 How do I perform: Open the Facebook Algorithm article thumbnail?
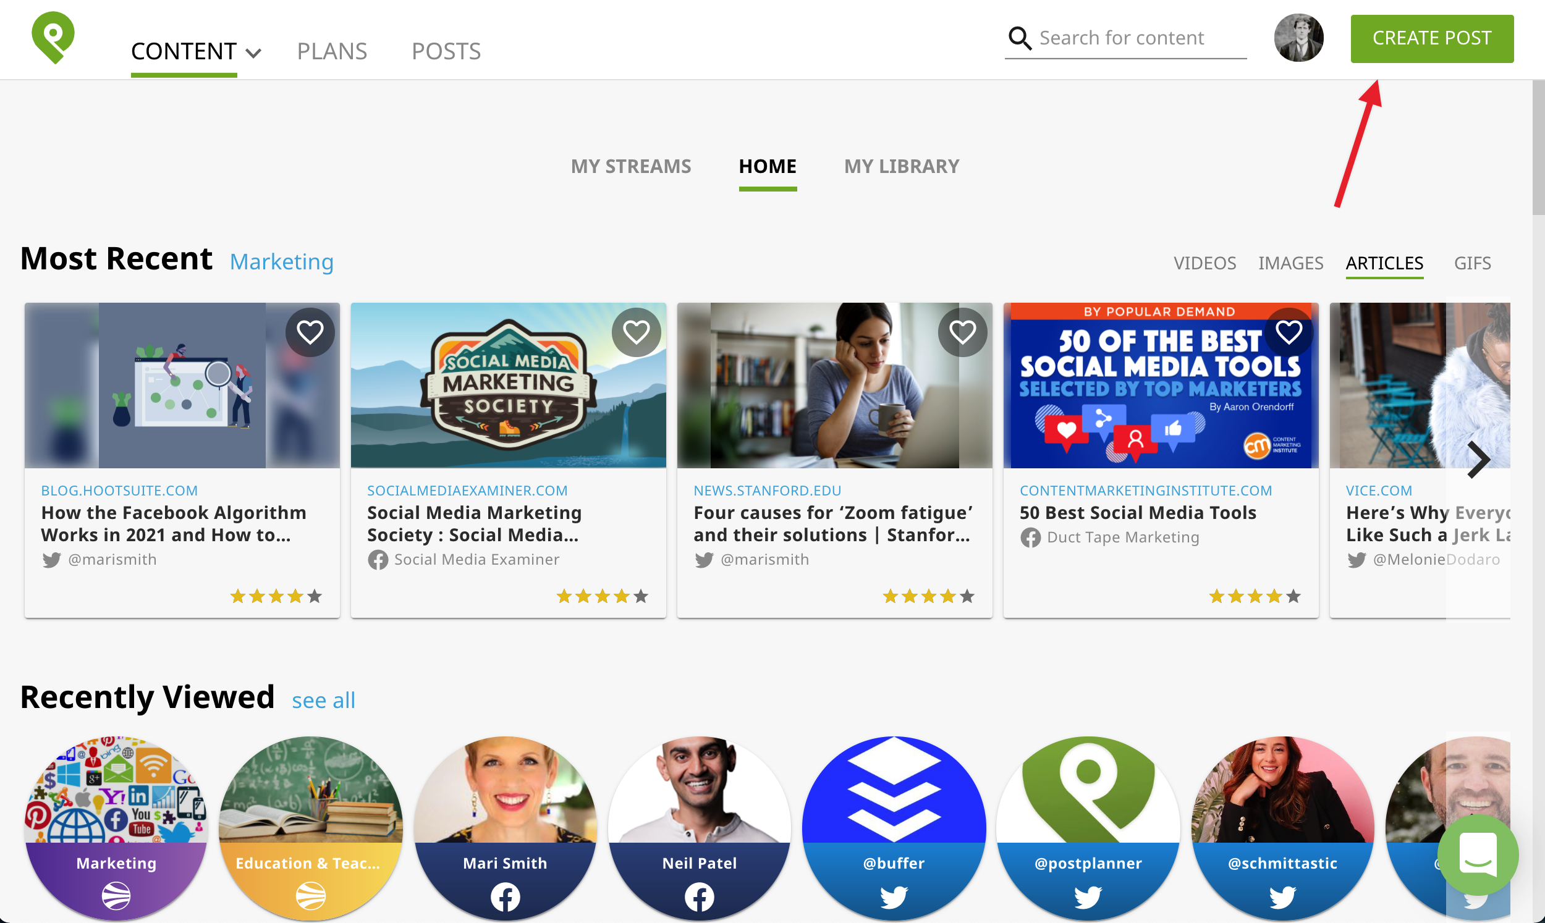(182, 385)
